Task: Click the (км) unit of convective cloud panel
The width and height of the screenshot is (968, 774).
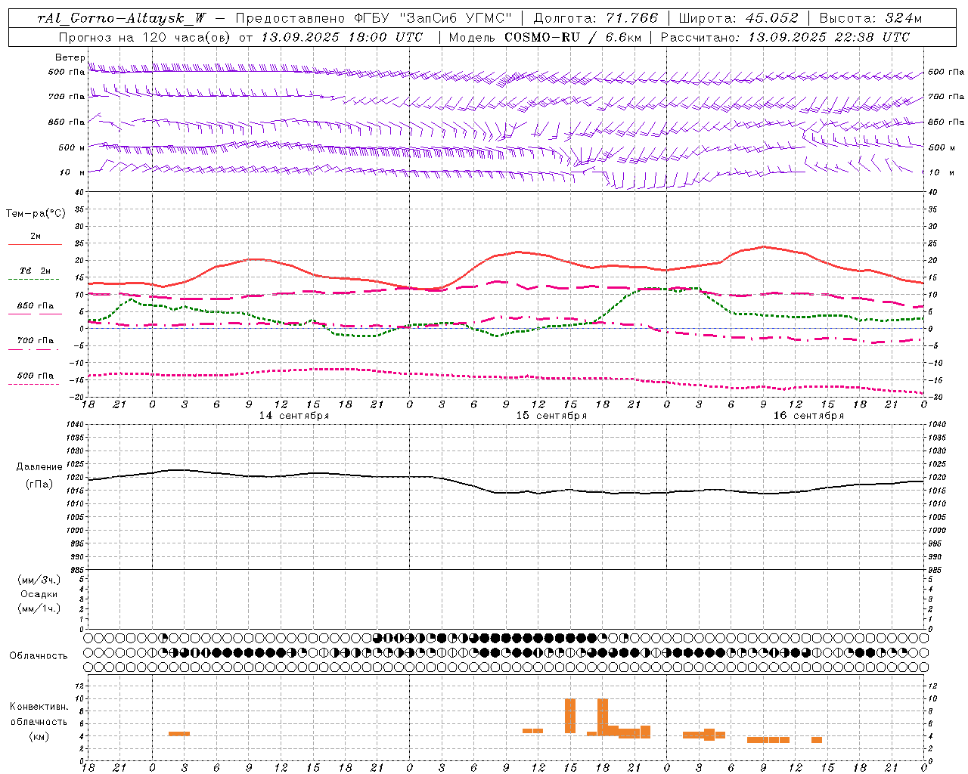Action: click(39, 736)
